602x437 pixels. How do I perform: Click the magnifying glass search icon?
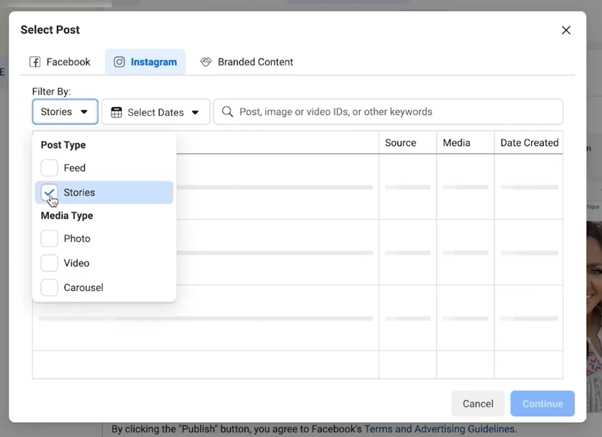pyautogui.click(x=228, y=112)
